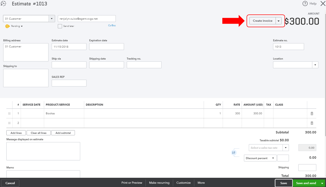This screenshot has width=326, height=187.
Task: Click the trash icon on line 2
Action: [x=312, y=123]
